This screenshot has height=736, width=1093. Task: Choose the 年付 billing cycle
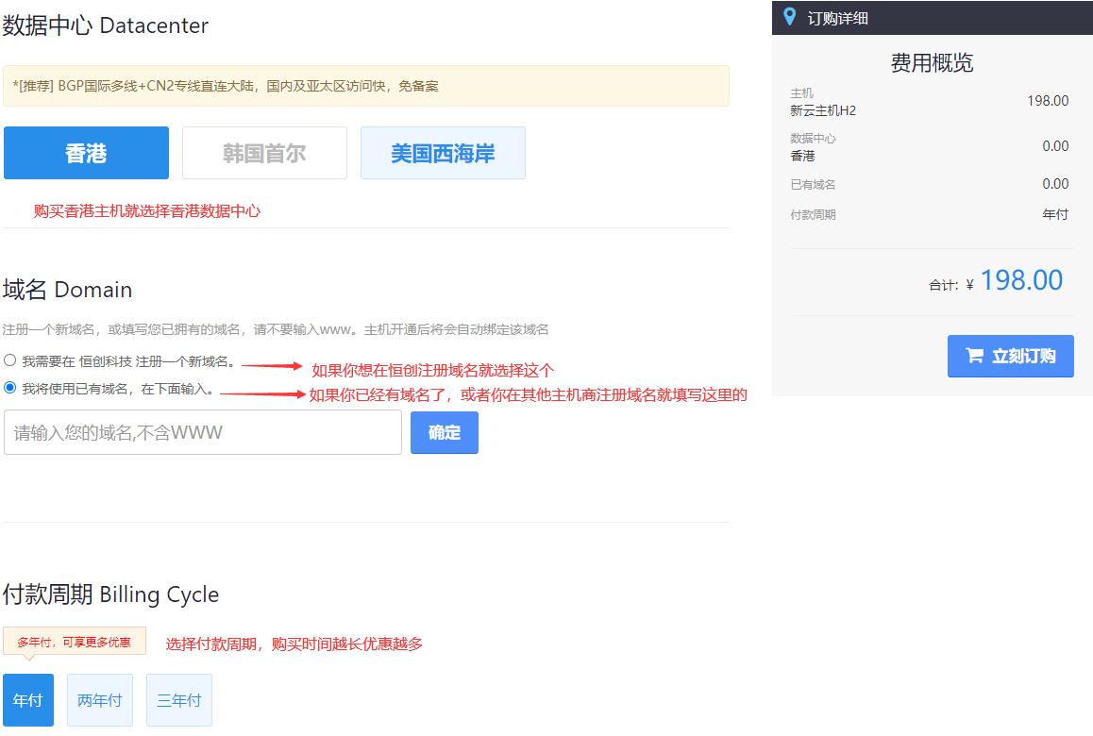28,700
